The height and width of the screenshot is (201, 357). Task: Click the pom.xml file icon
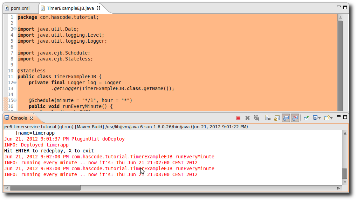coord(7,8)
